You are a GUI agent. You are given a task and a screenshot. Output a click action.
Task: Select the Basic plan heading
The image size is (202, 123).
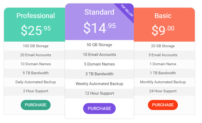163,16
